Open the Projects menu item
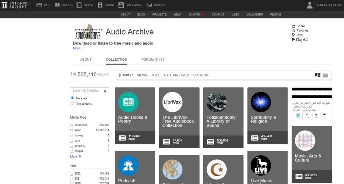344x184 pixels. [160, 14]
